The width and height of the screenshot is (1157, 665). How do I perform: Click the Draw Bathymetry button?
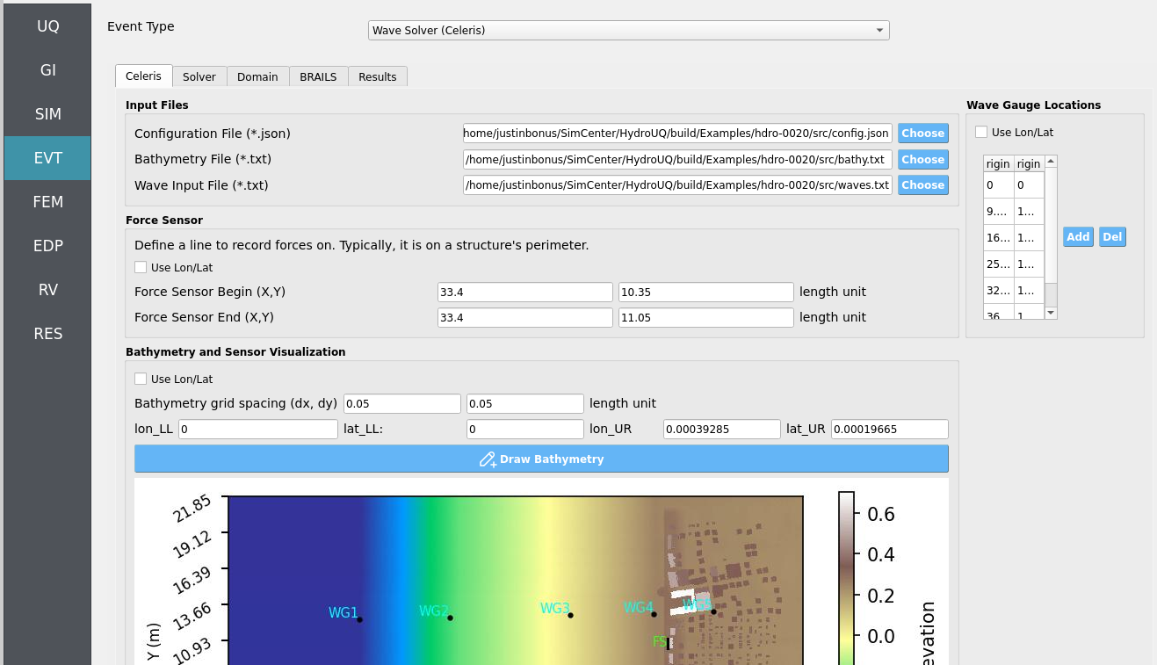(x=541, y=459)
